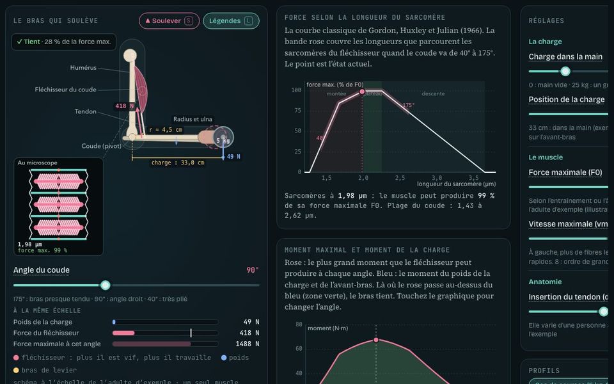This screenshot has height=384, width=614.
Task: Click the 90° angle readout
Action: click(253, 270)
